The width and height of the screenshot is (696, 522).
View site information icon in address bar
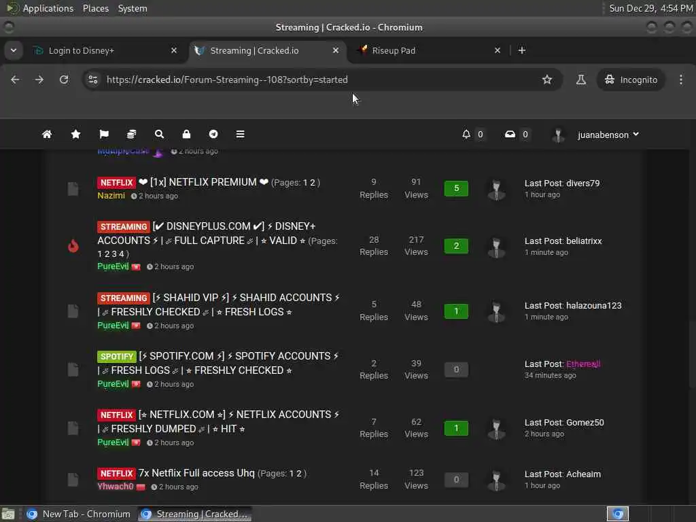click(92, 80)
